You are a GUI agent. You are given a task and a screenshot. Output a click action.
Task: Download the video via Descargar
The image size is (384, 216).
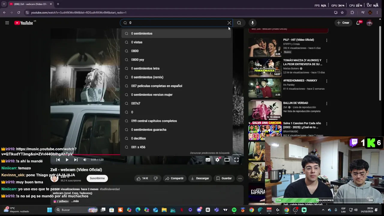200,178
